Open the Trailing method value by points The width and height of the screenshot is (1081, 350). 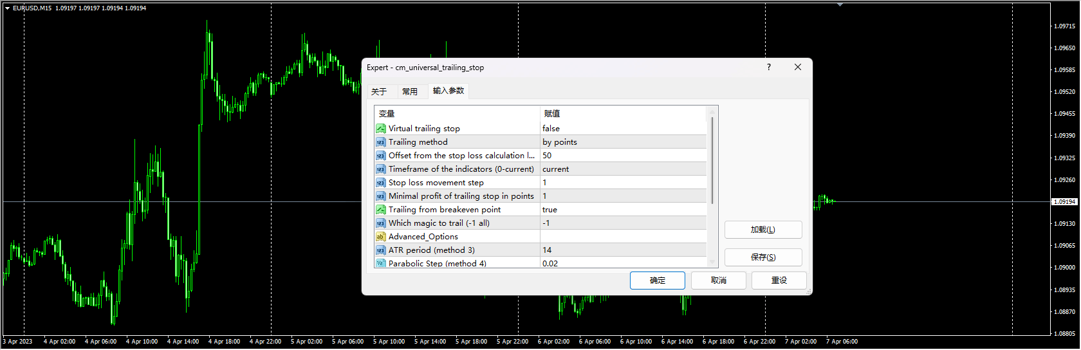pyautogui.click(x=624, y=142)
